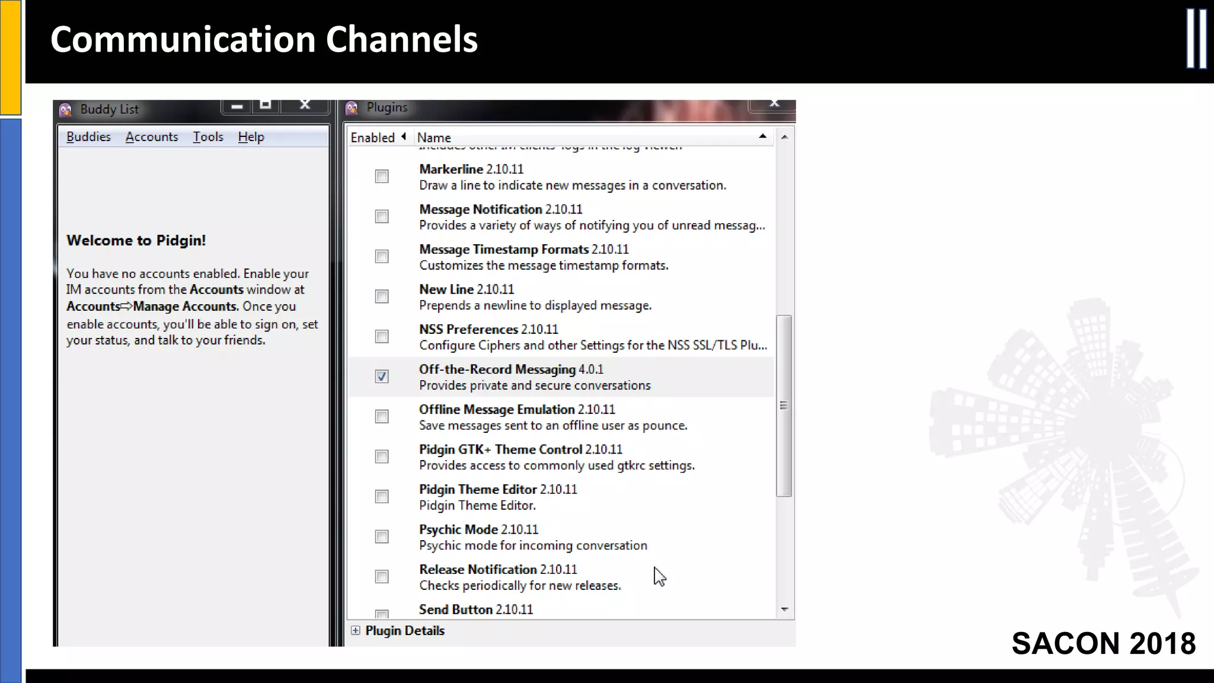Click the Pidgin icon in Buddy List title bar

[65, 110]
